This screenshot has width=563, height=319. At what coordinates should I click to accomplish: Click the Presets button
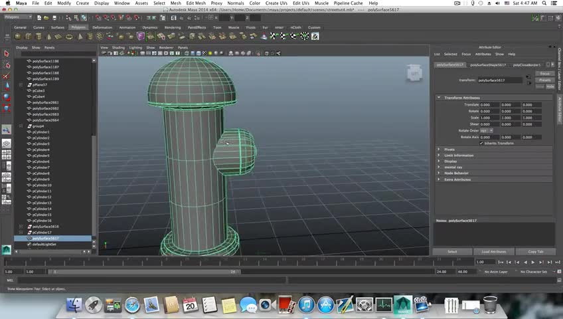click(544, 80)
